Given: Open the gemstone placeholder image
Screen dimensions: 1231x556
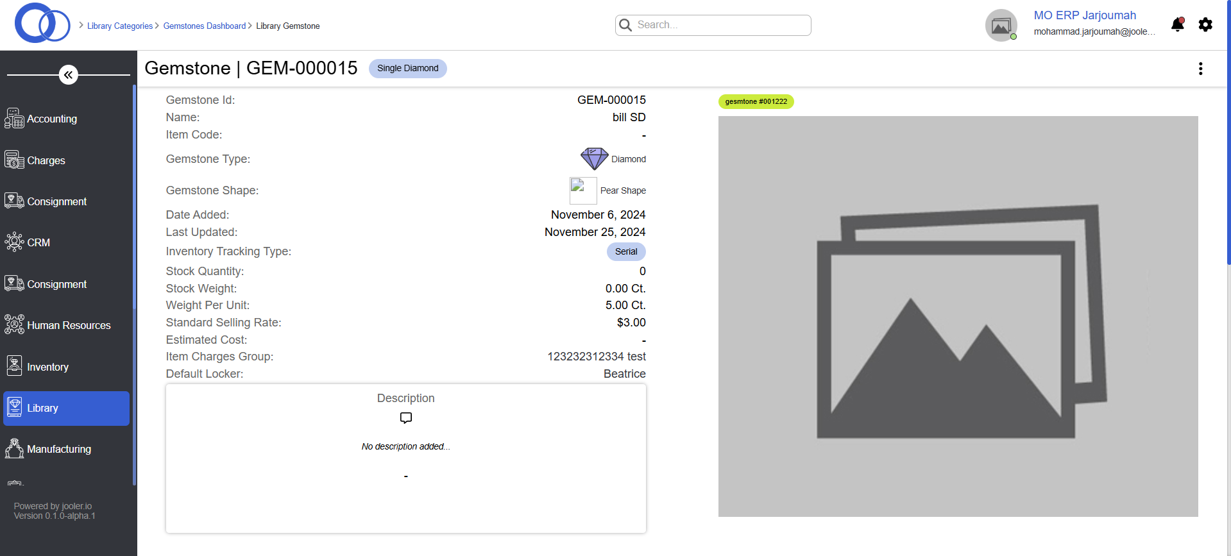Looking at the screenshot, I should [958, 316].
